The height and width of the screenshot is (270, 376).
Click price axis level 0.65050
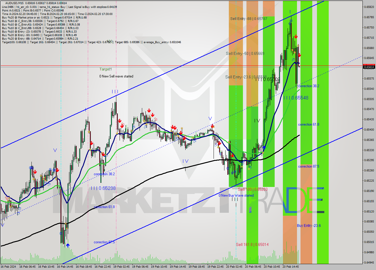[369, 232]
